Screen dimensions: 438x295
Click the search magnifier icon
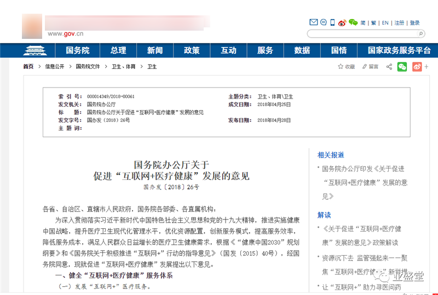pyautogui.click(x=421, y=33)
